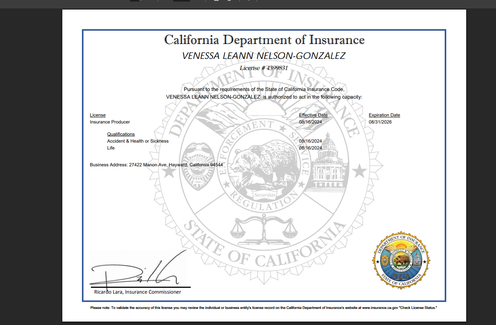Click the "California Department of Insurance" title
Screen dimensions: 496x325
click(264, 40)
